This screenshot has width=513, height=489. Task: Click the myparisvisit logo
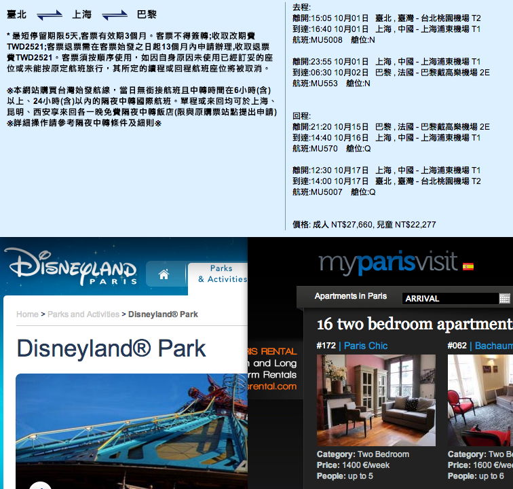click(x=386, y=263)
